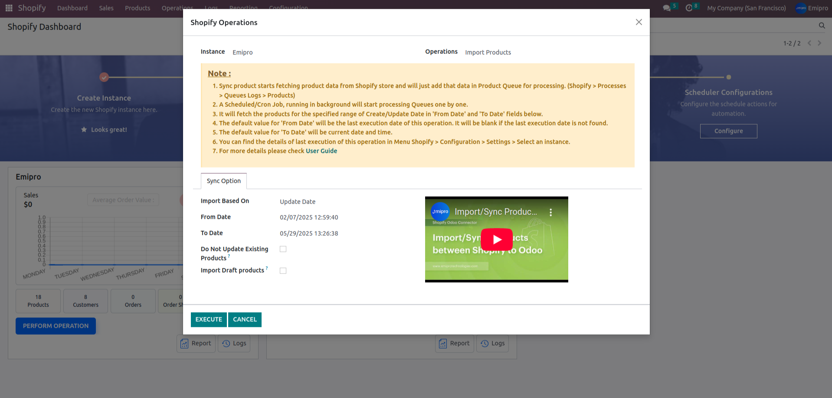832x398 pixels.
Task: Enable Import Draft products checkbox
Action: click(x=283, y=271)
